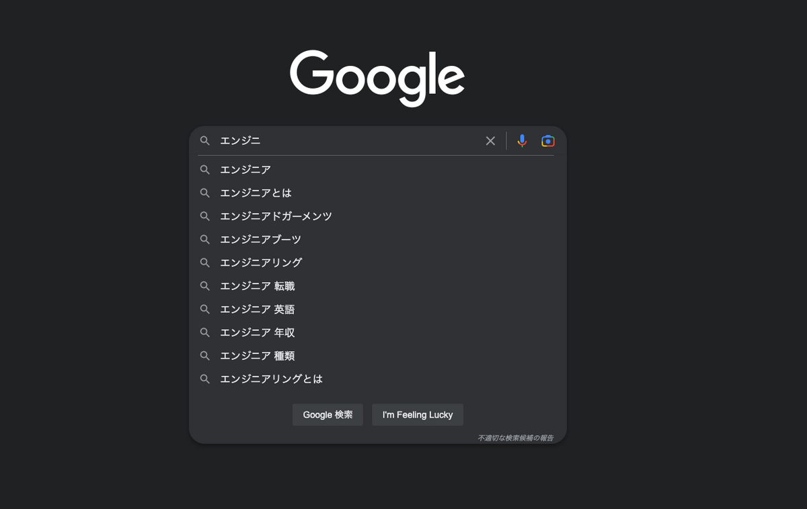Choose the エンジニアドガーメンツ suggestion
Screen dimensions: 807x509
(378, 216)
